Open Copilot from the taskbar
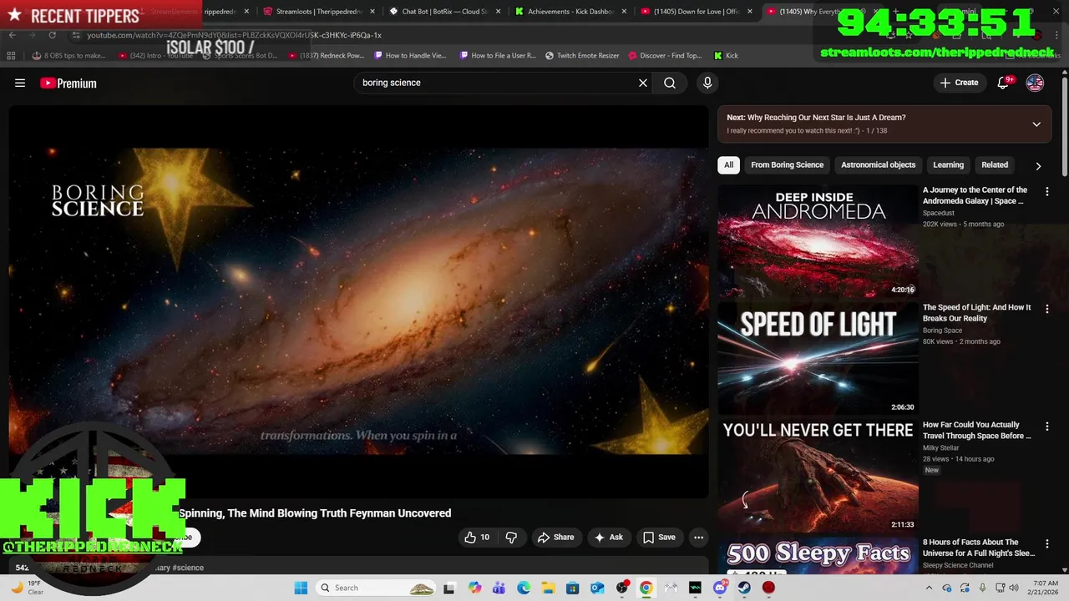The height and width of the screenshot is (601, 1069). click(x=474, y=588)
